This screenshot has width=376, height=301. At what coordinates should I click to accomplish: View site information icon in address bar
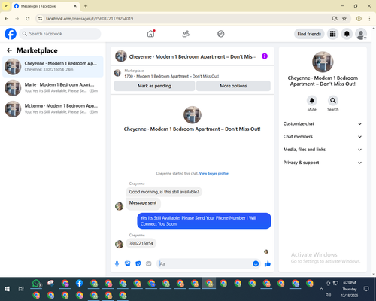40,18
